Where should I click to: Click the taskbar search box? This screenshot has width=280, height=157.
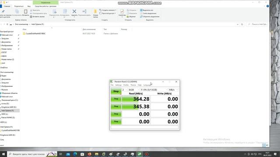32,154
